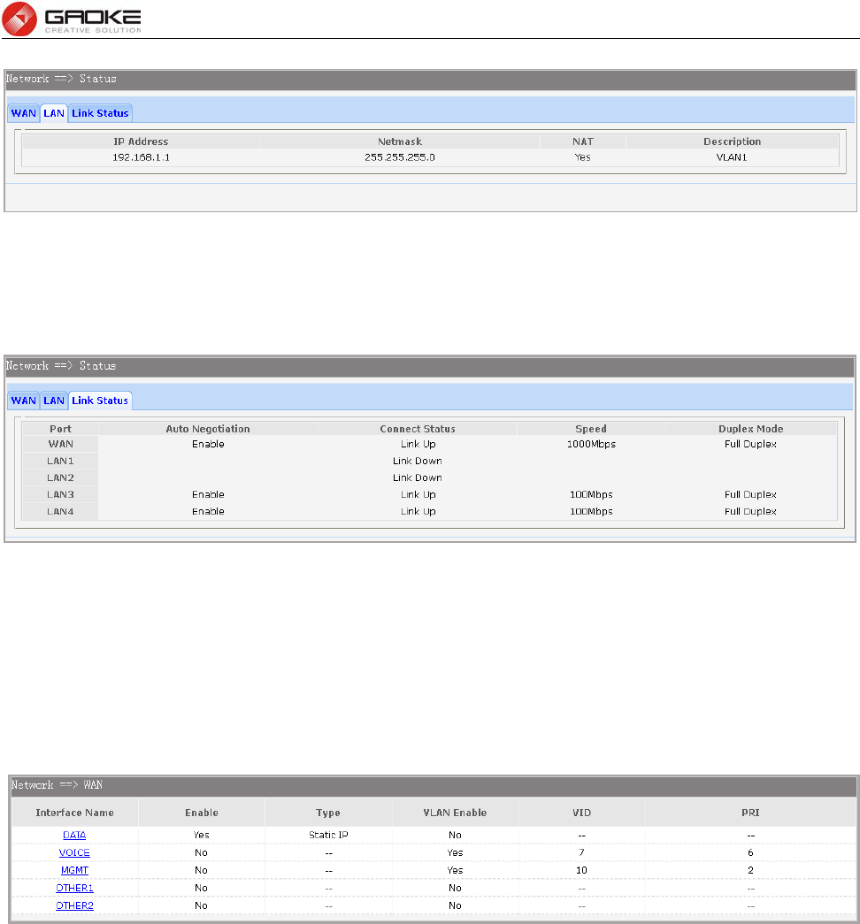The height and width of the screenshot is (924, 860).
Task: Open the VOICE interface link
Action: 74,852
